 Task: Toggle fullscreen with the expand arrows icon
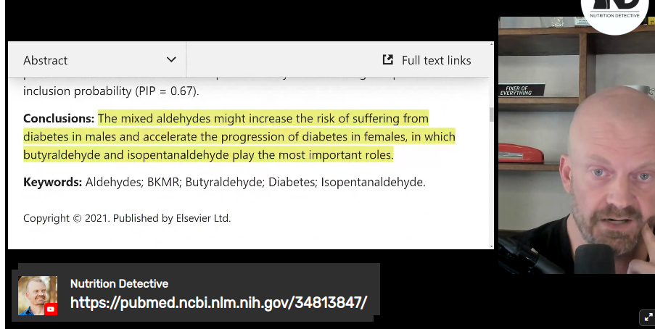coord(648,317)
